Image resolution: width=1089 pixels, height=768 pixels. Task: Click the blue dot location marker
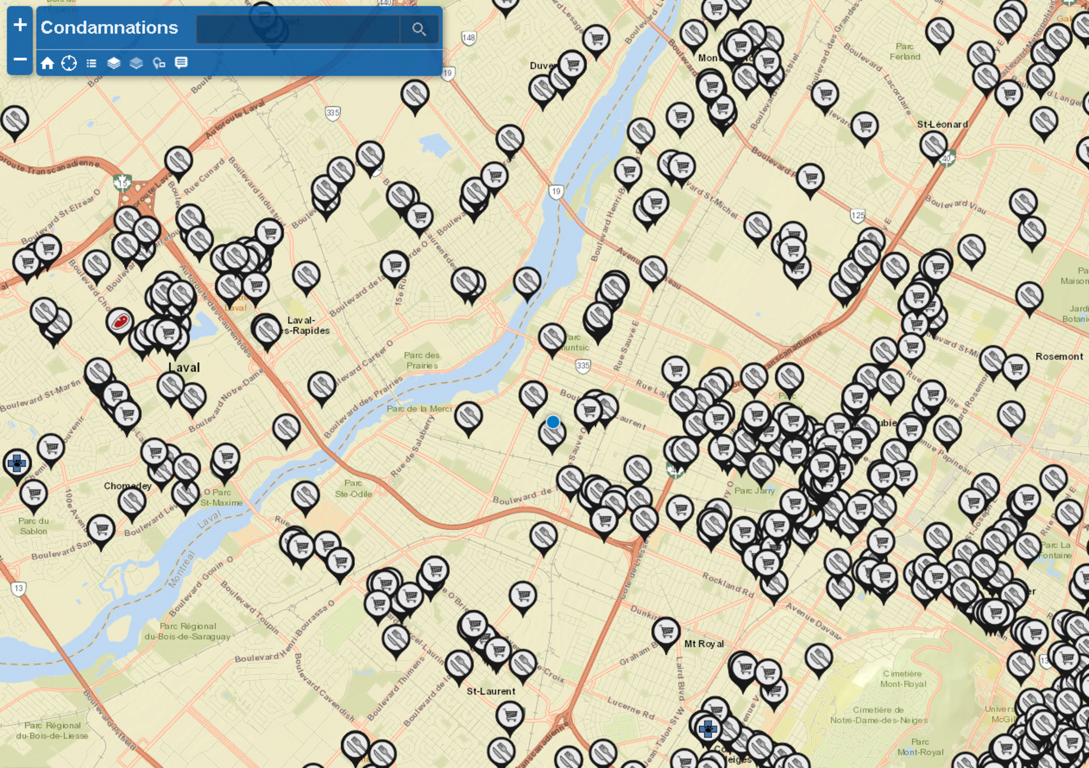[x=553, y=422]
